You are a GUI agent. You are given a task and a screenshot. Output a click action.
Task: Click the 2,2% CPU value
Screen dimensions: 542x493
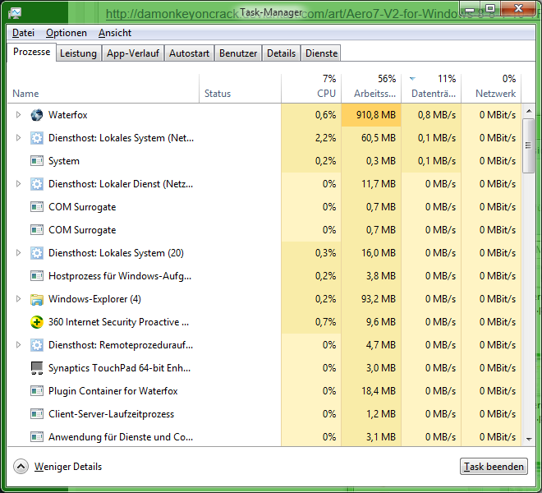point(325,138)
